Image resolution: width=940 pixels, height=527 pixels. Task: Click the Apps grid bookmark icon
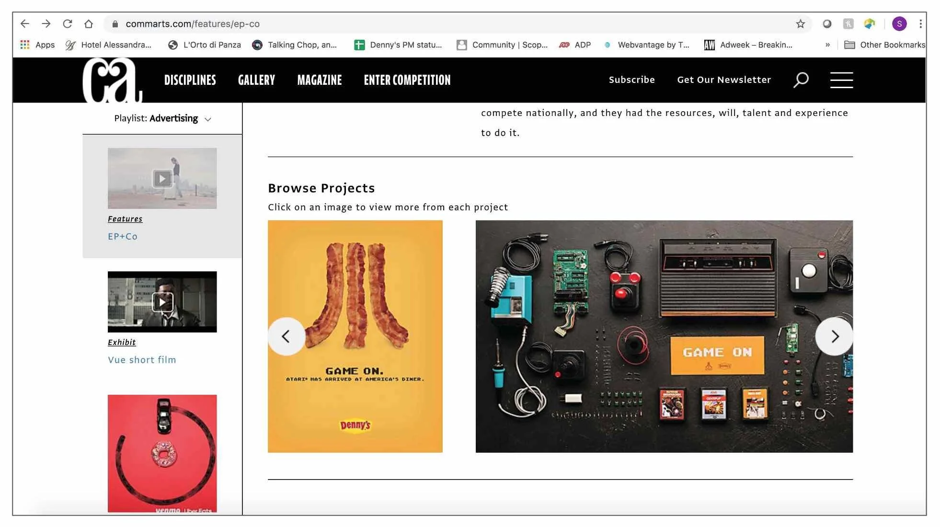pos(25,45)
